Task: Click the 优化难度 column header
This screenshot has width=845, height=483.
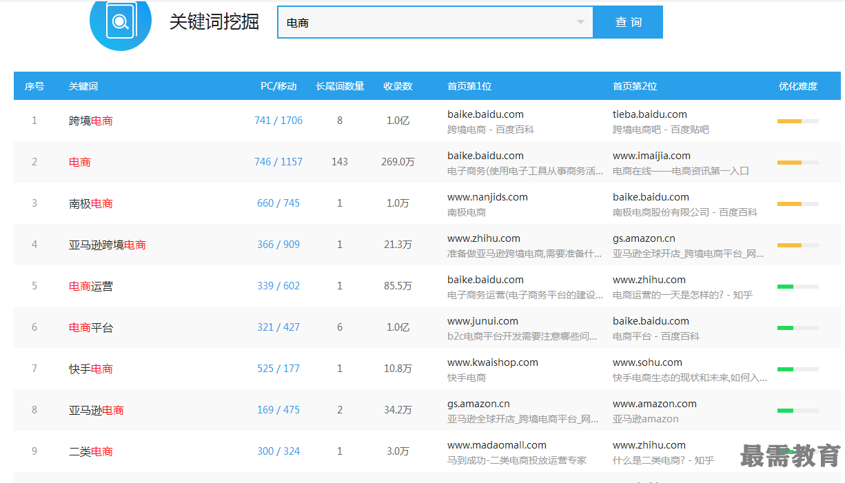Action: (798, 86)
